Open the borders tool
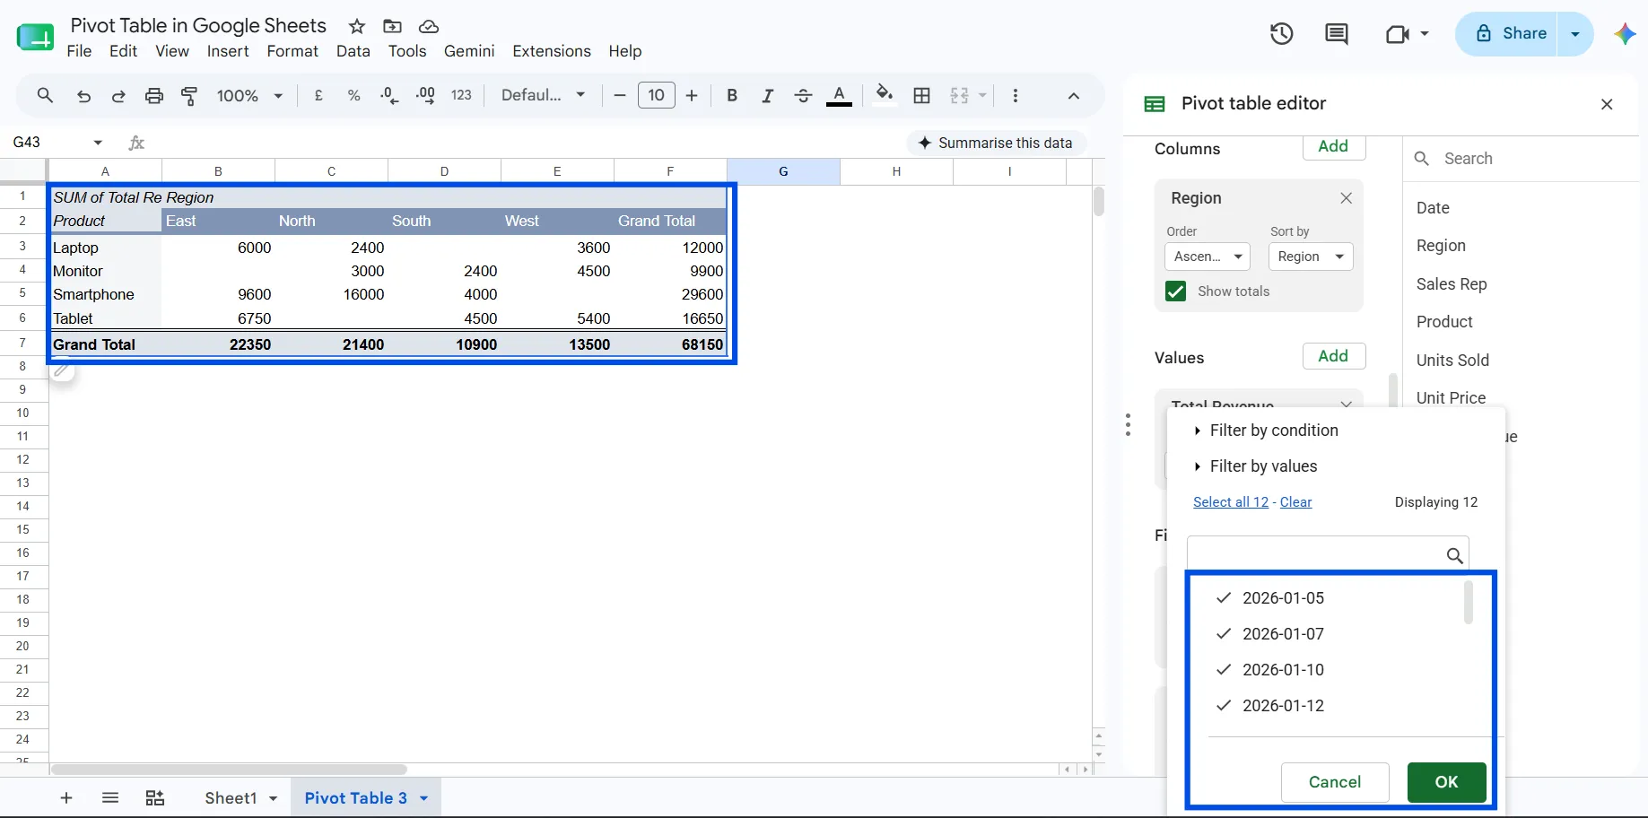 pyautogui.click(x=921, y=95)
